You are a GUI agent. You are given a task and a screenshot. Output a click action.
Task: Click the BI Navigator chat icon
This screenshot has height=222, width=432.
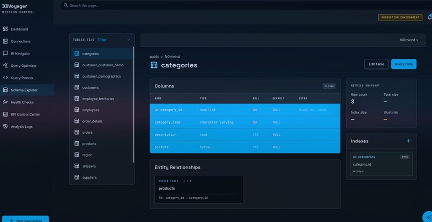pos(5,53)
